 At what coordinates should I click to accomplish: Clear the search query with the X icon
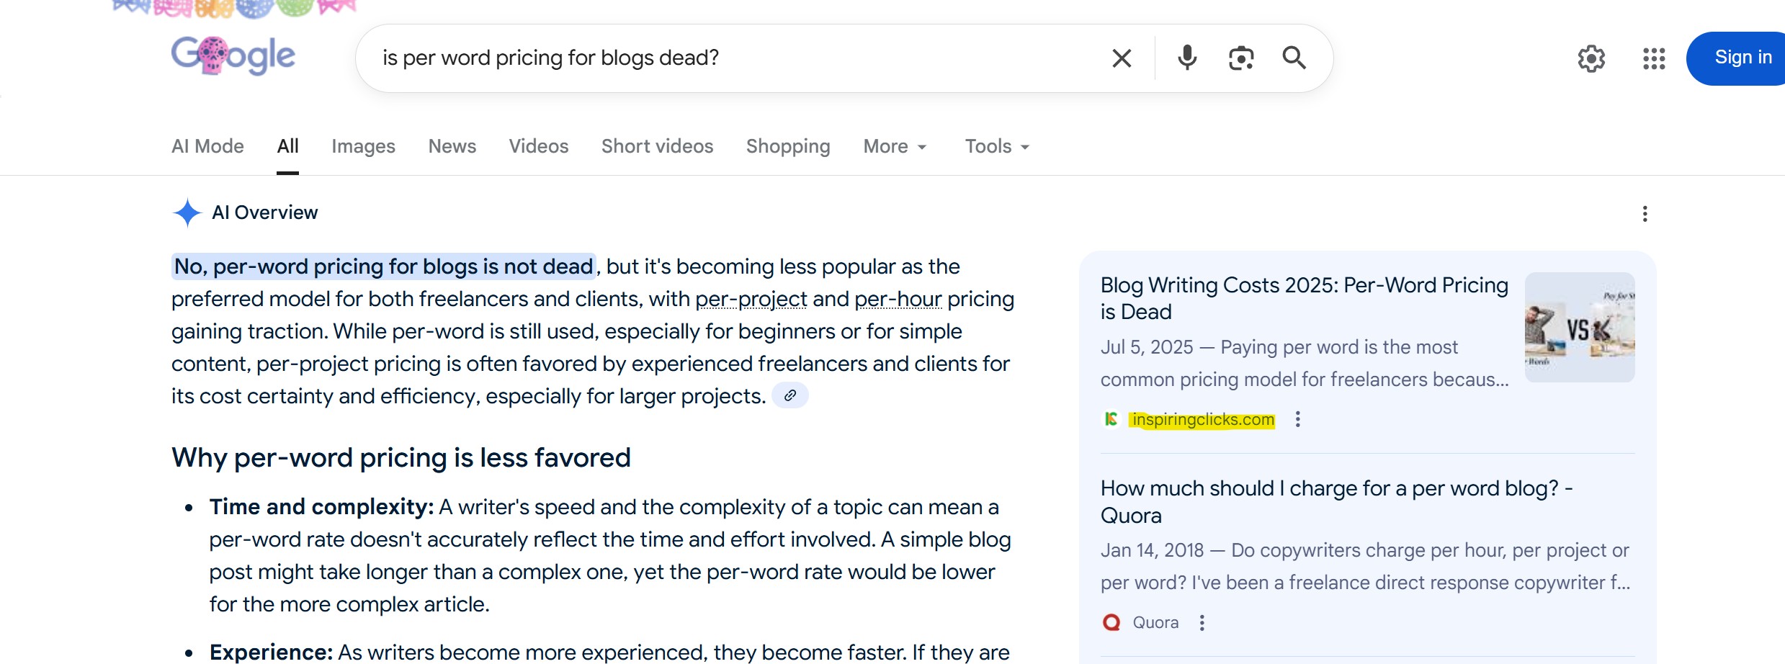pyautogui.click(x=1122, y=58)
